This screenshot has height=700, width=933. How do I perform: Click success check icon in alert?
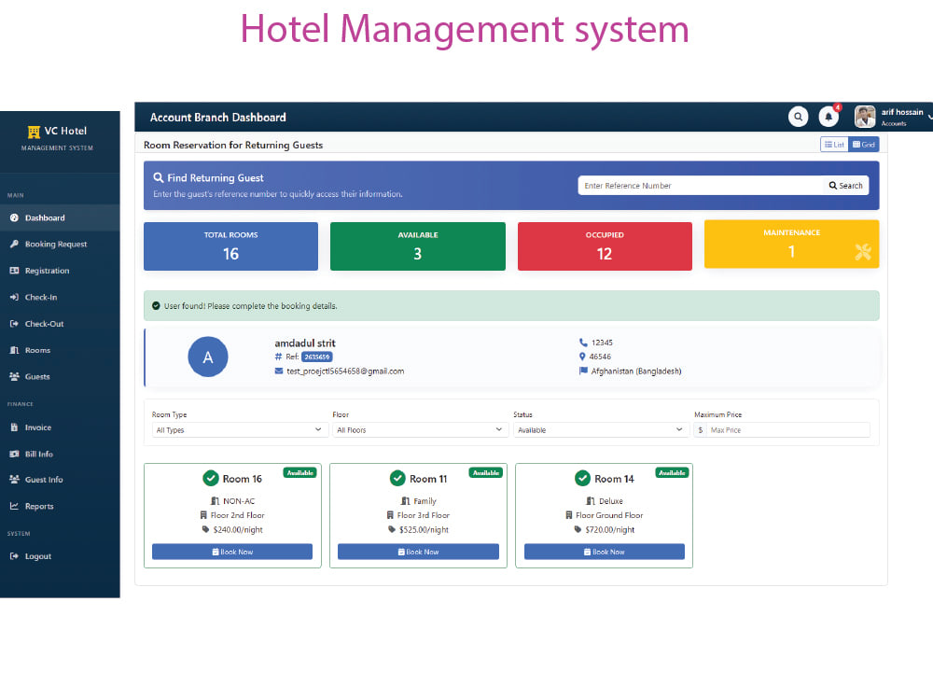tap(156, 306)
